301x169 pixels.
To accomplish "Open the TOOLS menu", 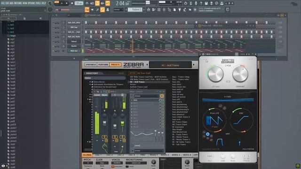I will coord(38,3).
